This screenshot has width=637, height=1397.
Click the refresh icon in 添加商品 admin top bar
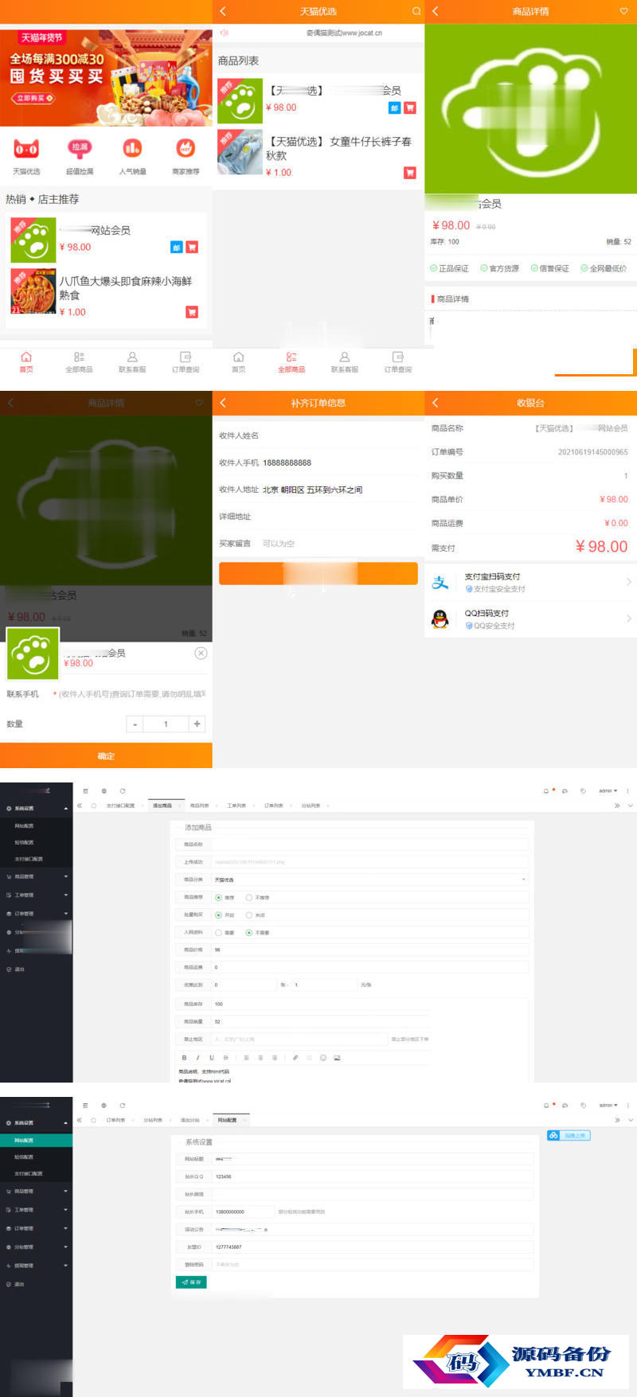(123, 791)
